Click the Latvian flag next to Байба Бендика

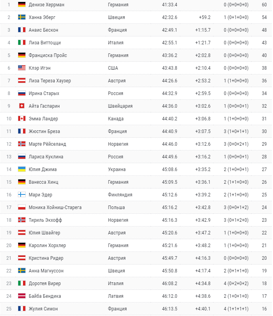click(x=22, y=296)
